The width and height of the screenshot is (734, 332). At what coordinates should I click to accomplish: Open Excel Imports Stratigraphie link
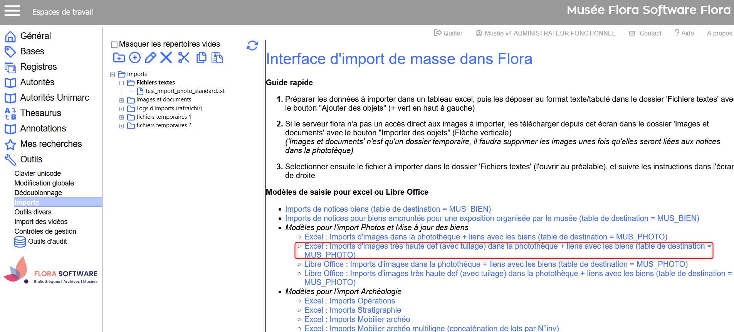tap(353, 310)
